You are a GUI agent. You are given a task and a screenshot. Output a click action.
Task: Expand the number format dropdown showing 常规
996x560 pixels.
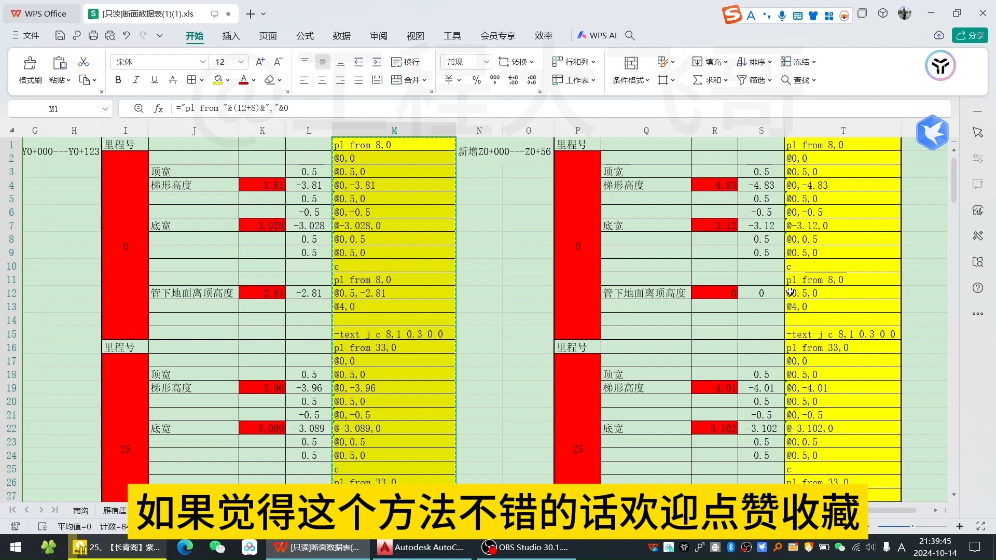pos(486,61)
